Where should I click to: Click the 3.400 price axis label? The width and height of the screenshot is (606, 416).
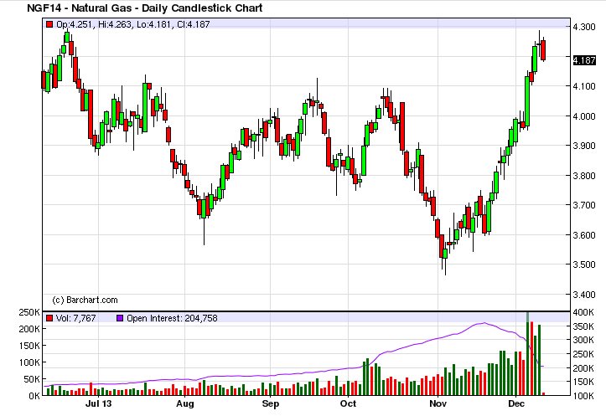pyautogui.click(x=584, y=295)
